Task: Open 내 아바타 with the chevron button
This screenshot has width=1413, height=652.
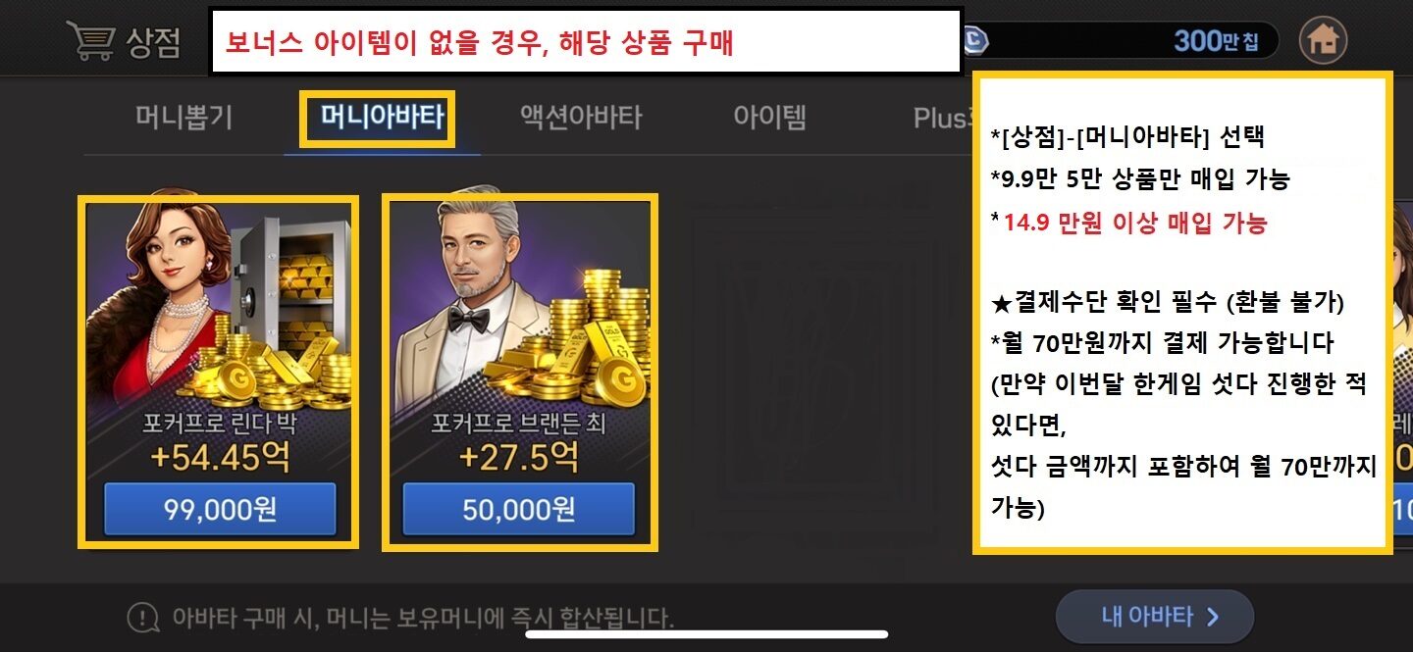Action: pyautogui.click(x=1155, y=617)
